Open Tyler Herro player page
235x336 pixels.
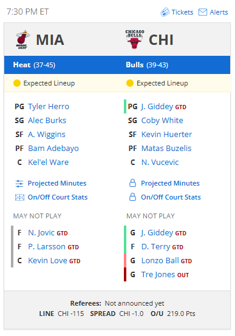click(49, 107)
